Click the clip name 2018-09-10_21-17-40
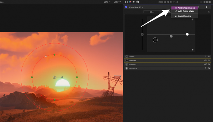Image resolution: width=213 pixels, height=122 pixels. coord(168,2)
